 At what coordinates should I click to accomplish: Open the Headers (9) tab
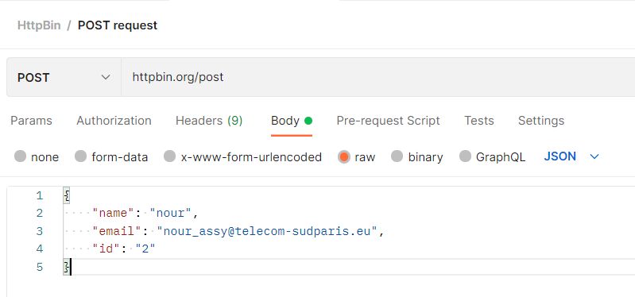(x=209, y=121)
